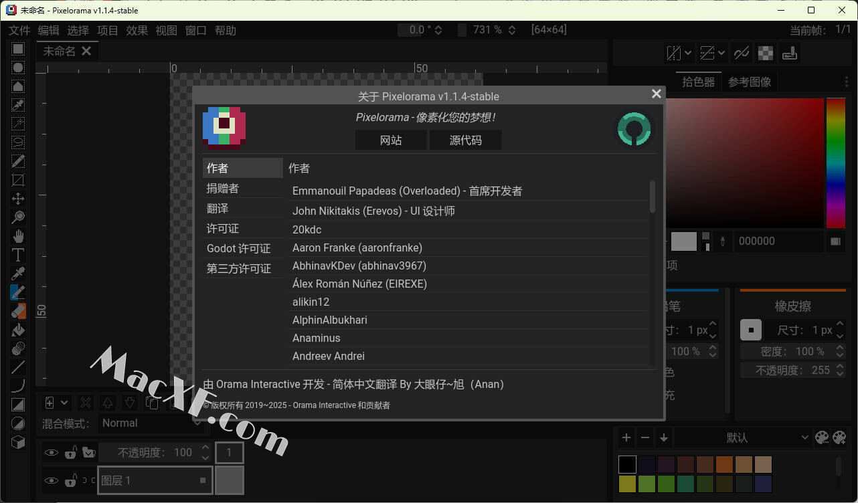Screen dimensions: 858x503
Task: Select the orange palette swatch
Action: coord(725,464)
